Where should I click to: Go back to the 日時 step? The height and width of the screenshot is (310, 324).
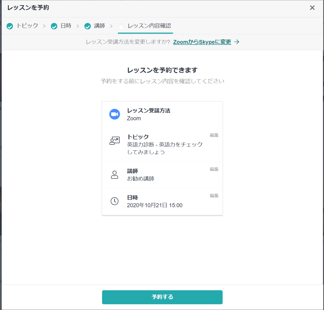click(x=66, y=26)
